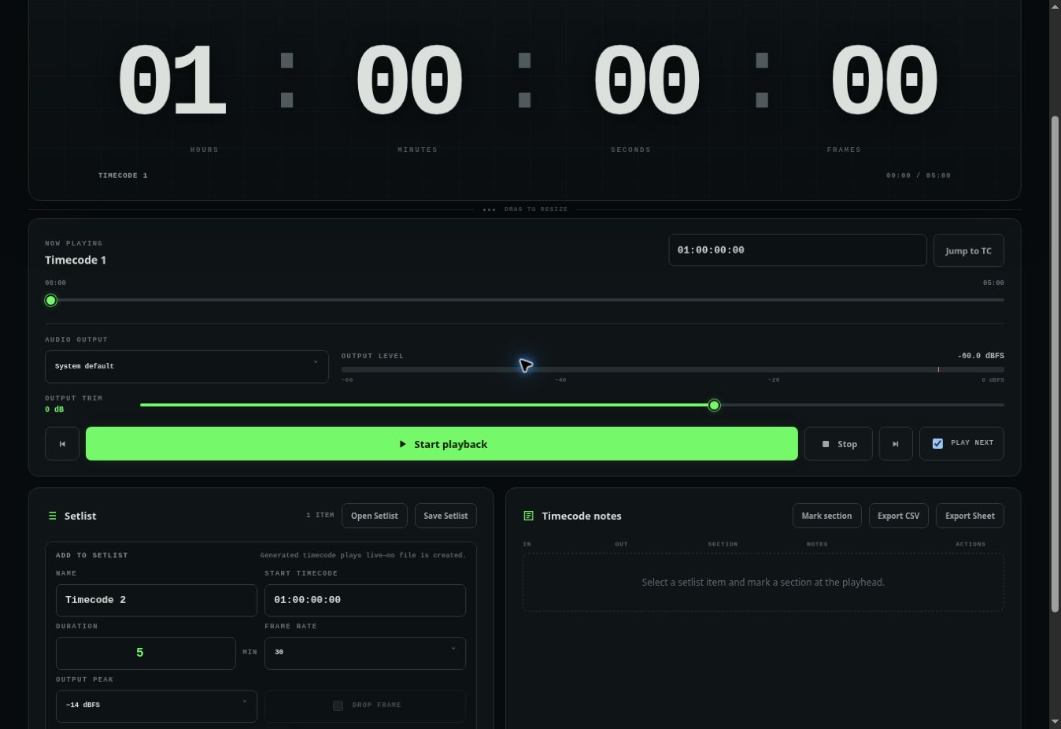Open the Audio Output device dropdown

(187, 367)
